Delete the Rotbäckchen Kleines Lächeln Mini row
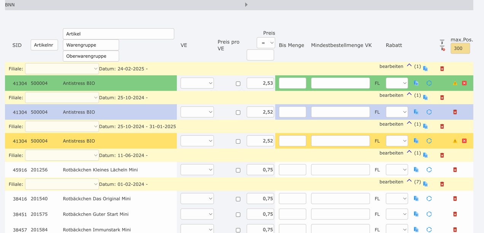The image size is (484, 233). coord(455,170)
